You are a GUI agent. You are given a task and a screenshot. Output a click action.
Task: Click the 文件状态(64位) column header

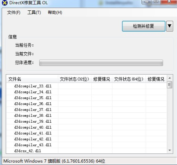(x=129, y=79)
